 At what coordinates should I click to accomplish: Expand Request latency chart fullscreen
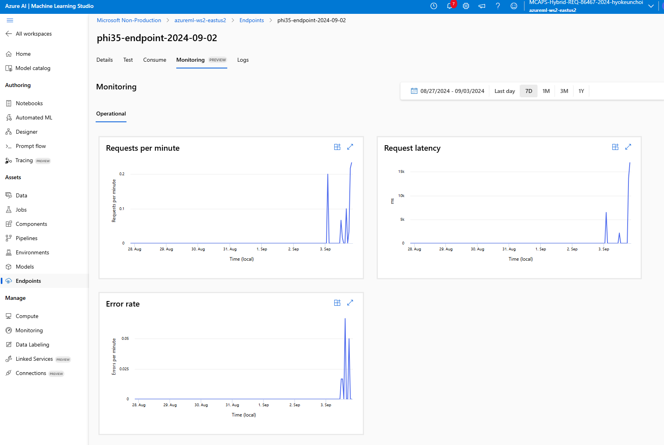628,147
